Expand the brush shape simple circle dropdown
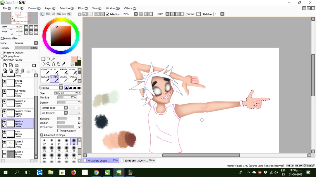 [x=54, y=108]
